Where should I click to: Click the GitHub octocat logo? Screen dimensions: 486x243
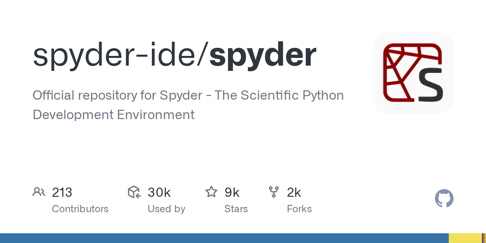(x=444, y=199)
